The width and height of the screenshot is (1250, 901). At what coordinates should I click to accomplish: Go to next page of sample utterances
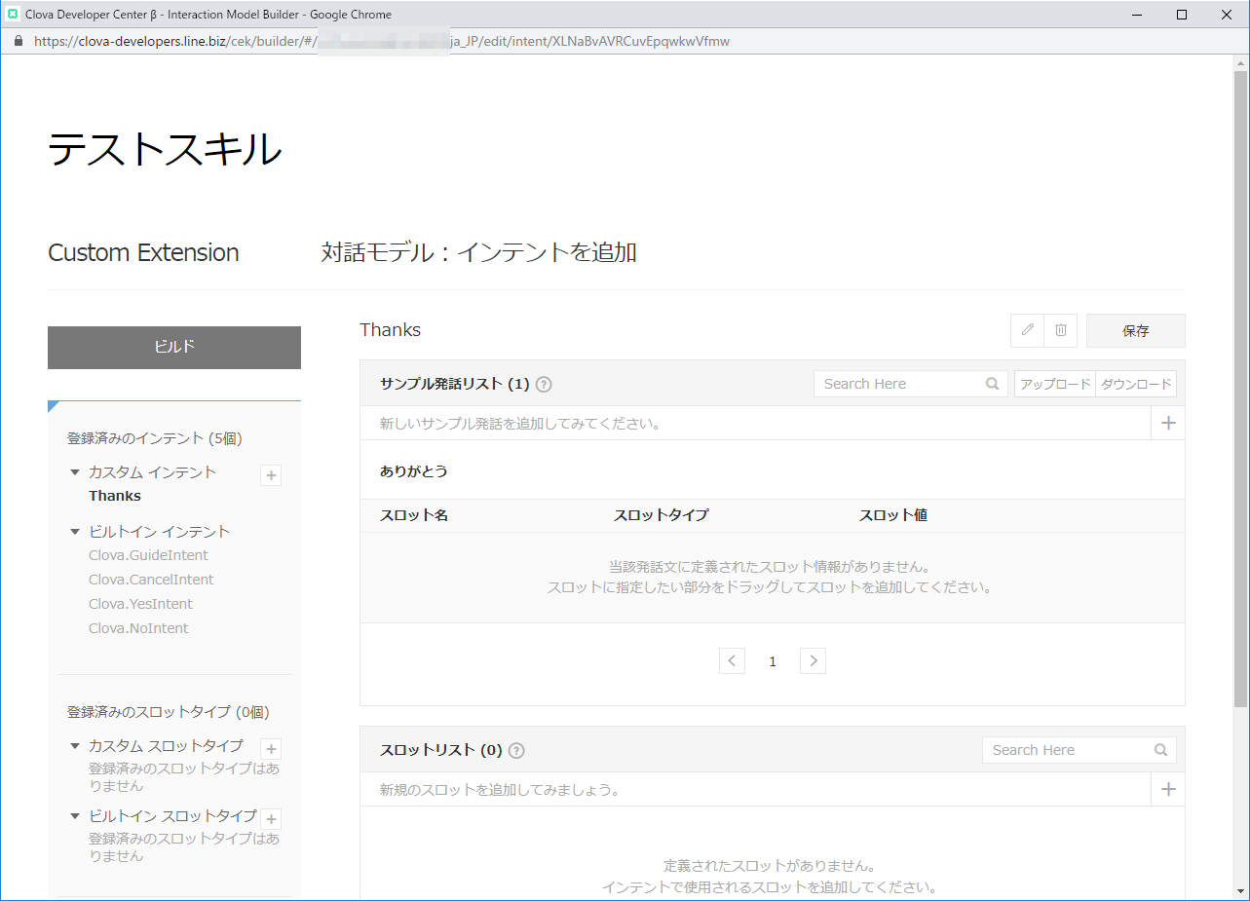(x=813, y=660)
